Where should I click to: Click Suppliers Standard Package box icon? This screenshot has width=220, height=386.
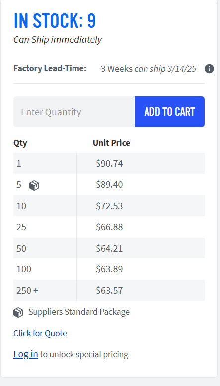point(18,313)
